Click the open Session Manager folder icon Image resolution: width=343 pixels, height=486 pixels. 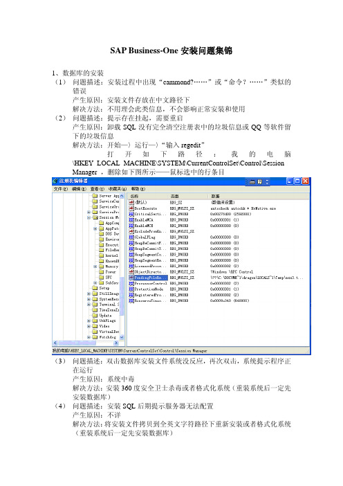(95, 217)
